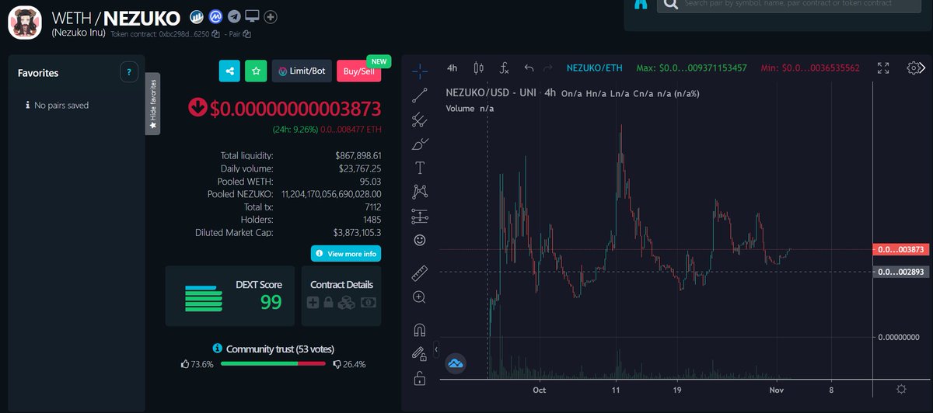Open the chart patterns tool
The width and height of the screenshot is (933, 413).
(x=420, y=192)
